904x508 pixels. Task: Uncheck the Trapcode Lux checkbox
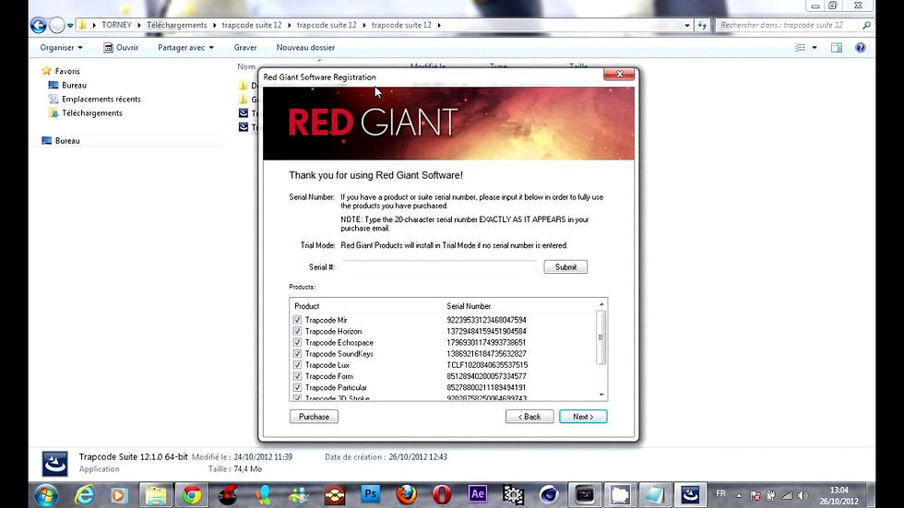point(297,364)
